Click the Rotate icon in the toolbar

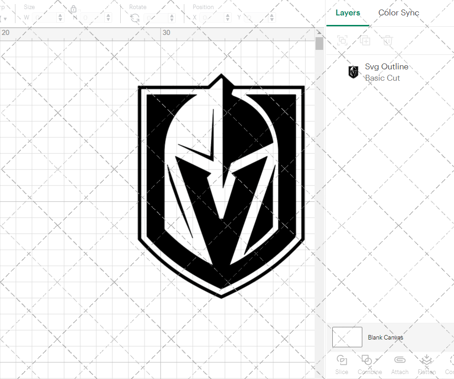coord(135,17)
